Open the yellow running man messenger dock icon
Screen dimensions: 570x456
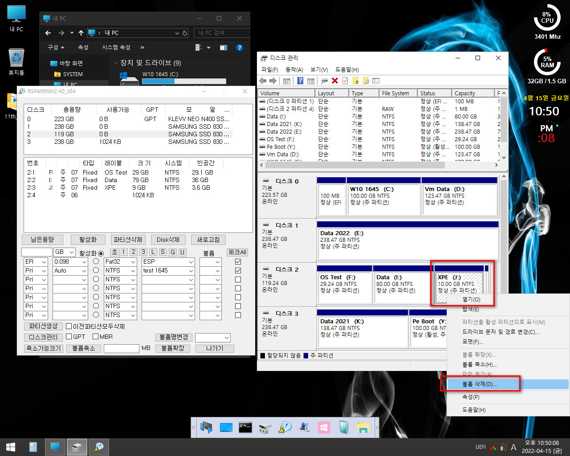point(285,427)
